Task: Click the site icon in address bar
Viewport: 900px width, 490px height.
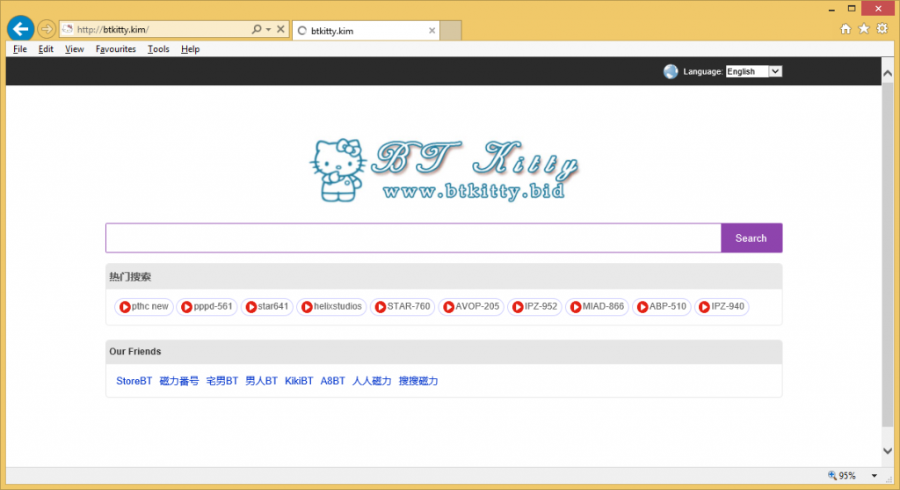Action: (68, 29)
